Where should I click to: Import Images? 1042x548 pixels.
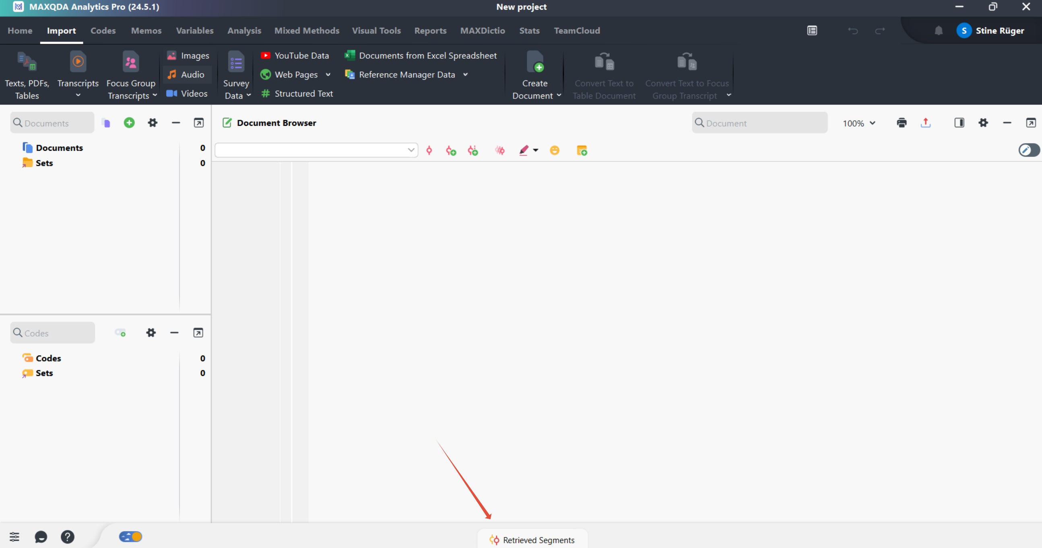188,55
